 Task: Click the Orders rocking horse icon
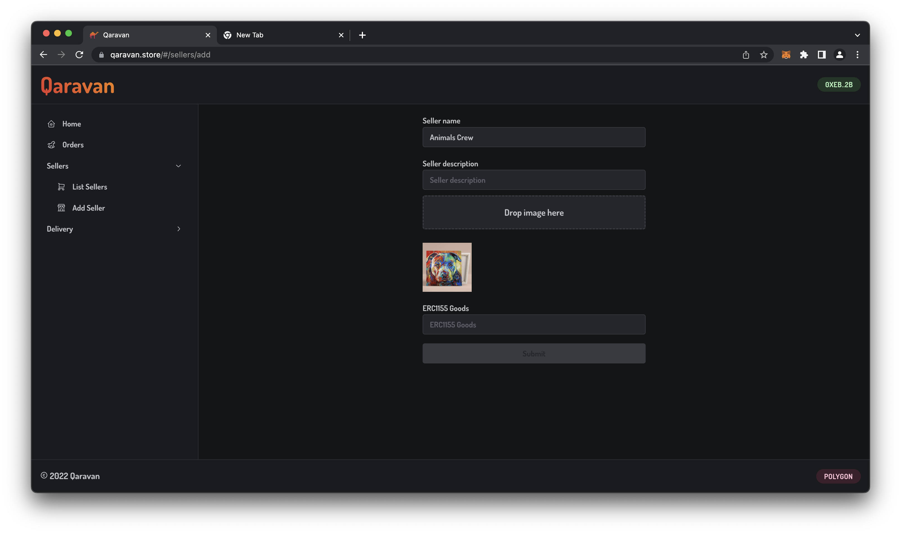pyautogui.click(x=51, y=145)
